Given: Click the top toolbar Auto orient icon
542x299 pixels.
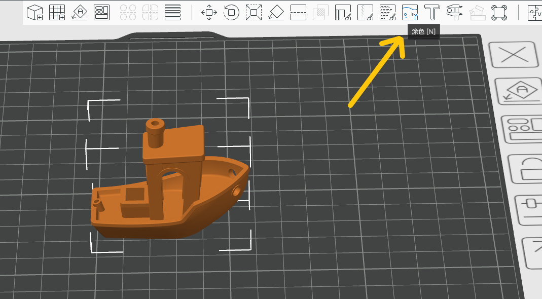Looking at the screenshot, I should pos(80,13).
